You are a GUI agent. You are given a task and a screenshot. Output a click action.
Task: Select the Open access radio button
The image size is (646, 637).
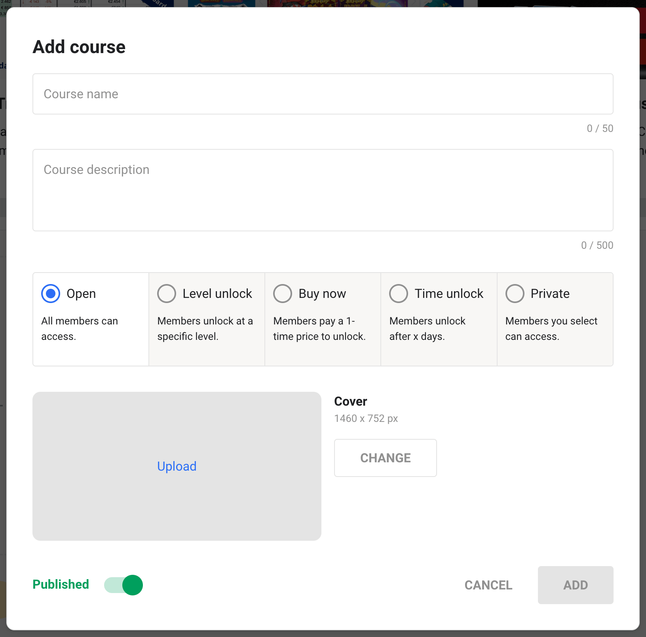pos(51,294)
